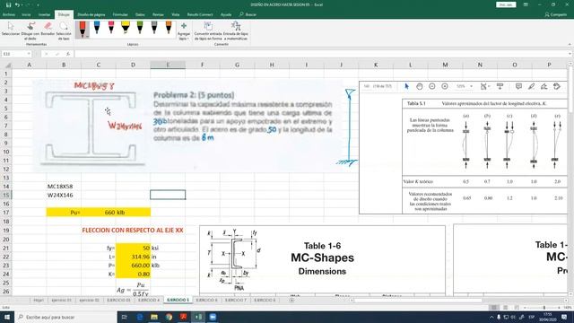Screen dimensions: 574x323
Task: Select the Borrador eraser tool
Action: pyautogui.click(x=48, y=30)
